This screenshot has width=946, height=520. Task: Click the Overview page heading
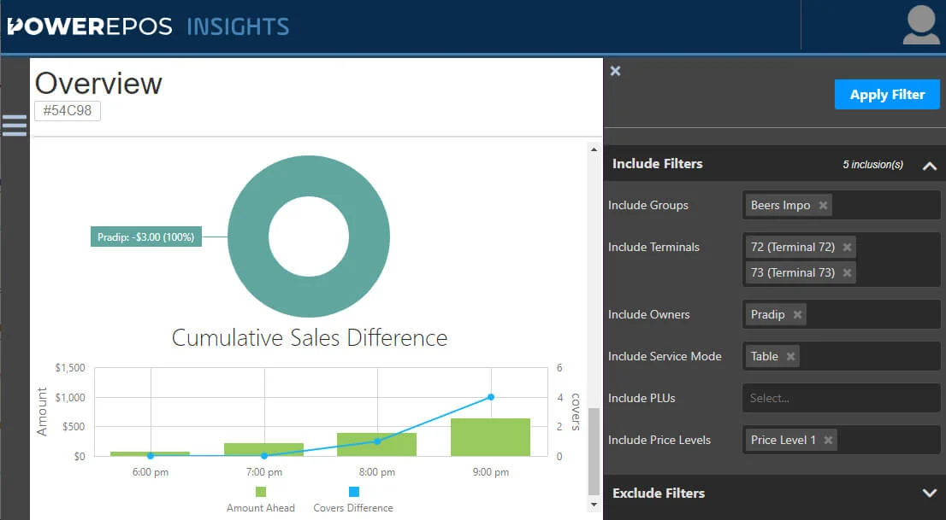point(98,83)
